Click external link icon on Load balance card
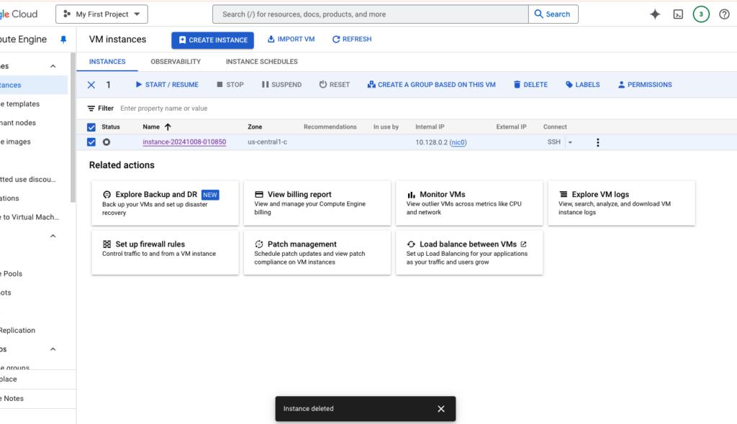 pyautogui.click(x=524, y=244)
